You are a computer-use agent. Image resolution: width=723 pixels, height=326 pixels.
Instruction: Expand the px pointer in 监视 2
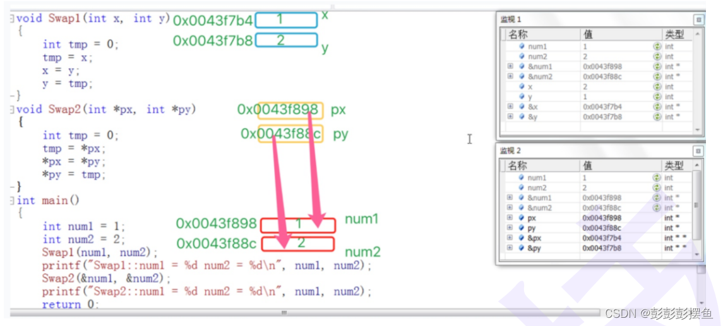[x=510, y=217]
